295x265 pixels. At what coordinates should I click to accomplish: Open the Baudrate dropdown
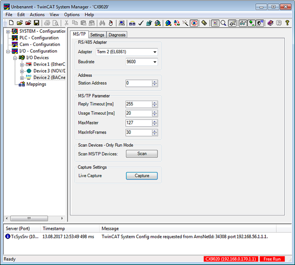(x=155, y=62)
